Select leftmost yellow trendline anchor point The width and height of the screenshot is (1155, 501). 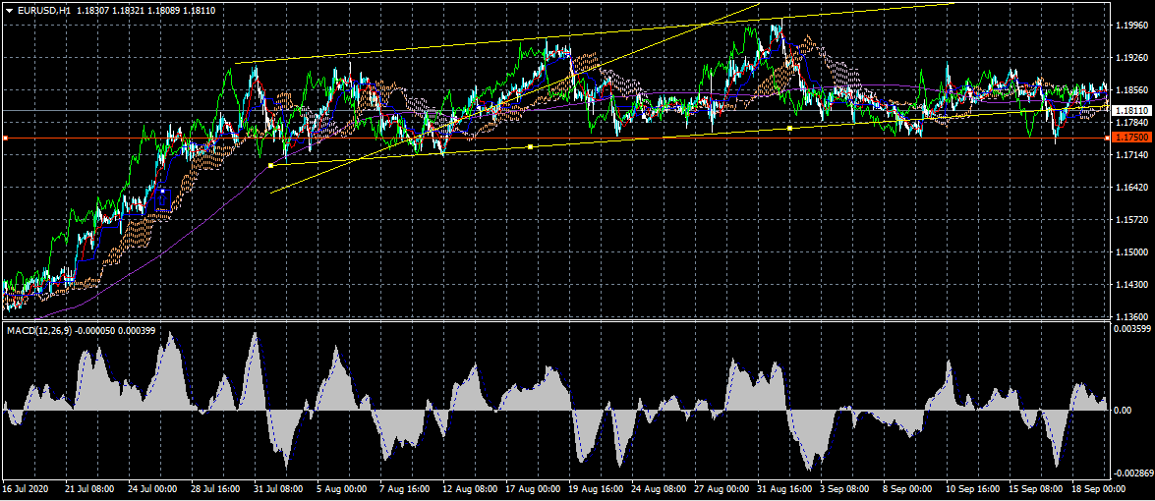[x=270, y=165]
